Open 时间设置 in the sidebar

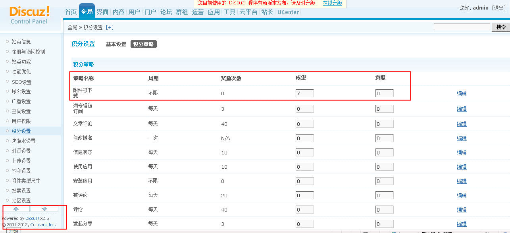pos(21,151)
